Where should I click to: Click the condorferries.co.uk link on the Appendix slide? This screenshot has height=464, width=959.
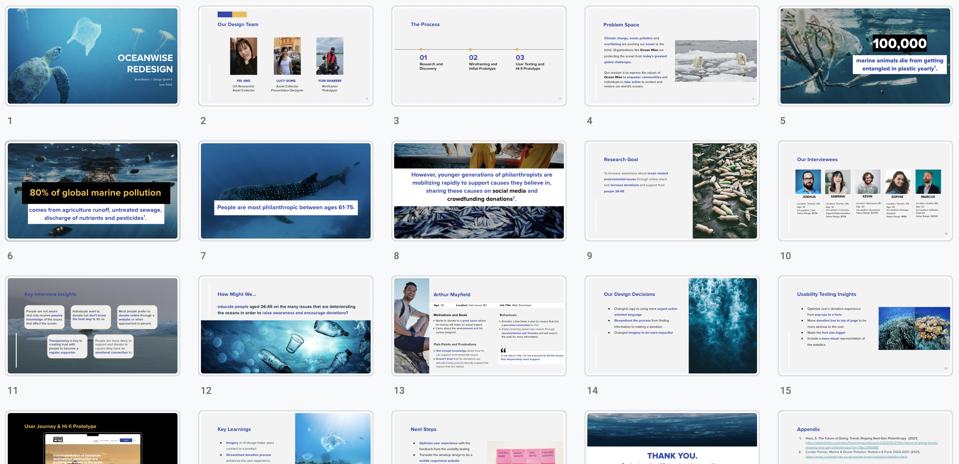pyautogui.click(x=856, y=457)
